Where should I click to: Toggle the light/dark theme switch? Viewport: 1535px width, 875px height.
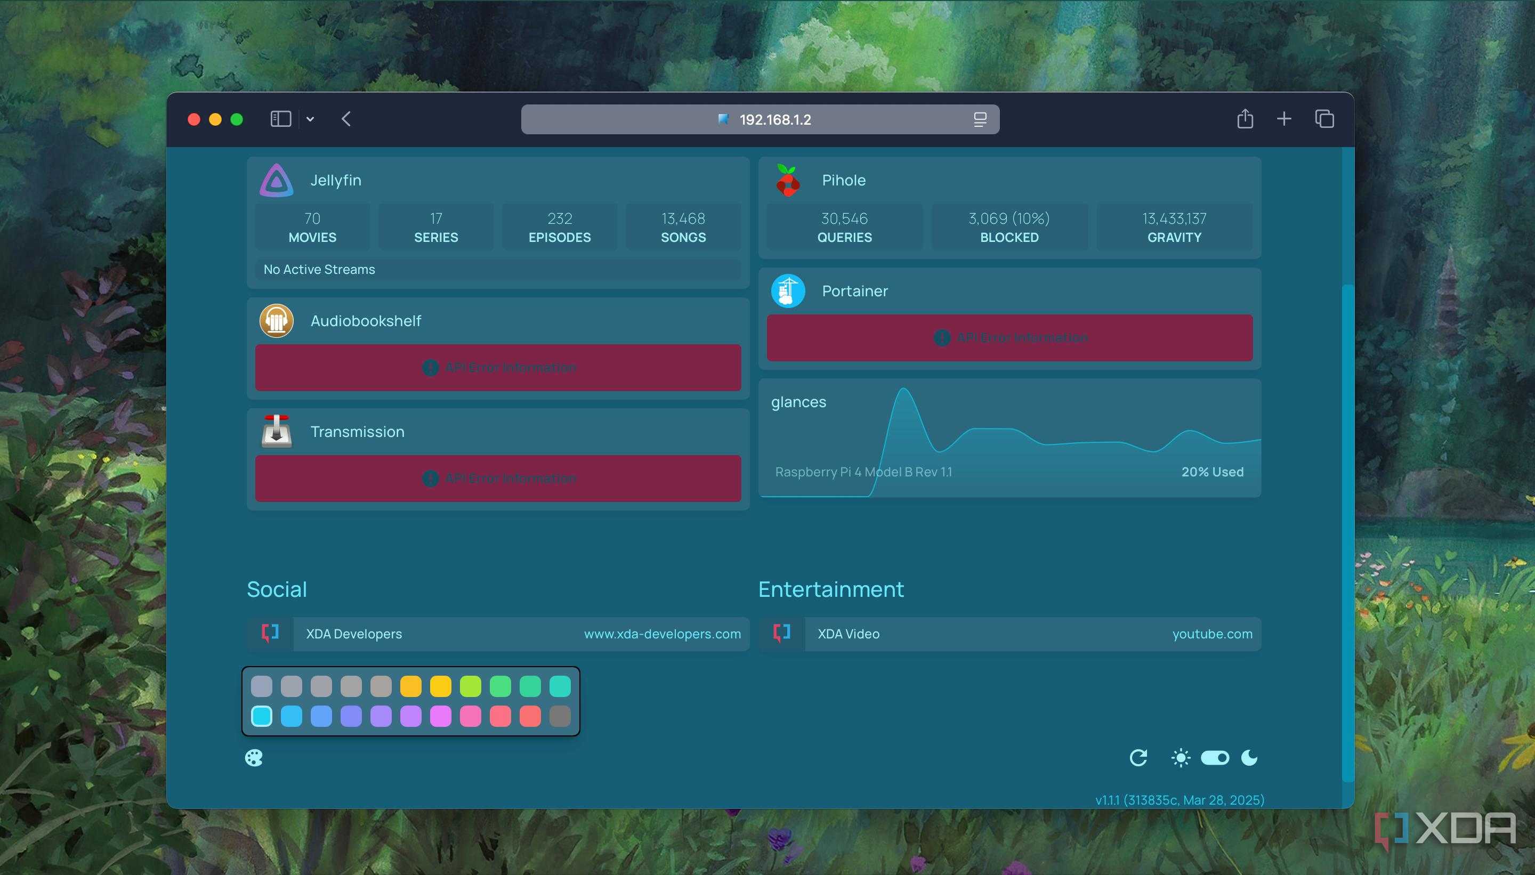(x=1215, y=758)
